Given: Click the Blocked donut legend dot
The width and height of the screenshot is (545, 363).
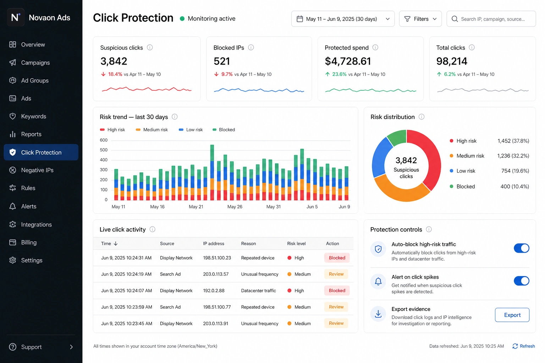Looking at the screenshot, I should pos(451,186).
